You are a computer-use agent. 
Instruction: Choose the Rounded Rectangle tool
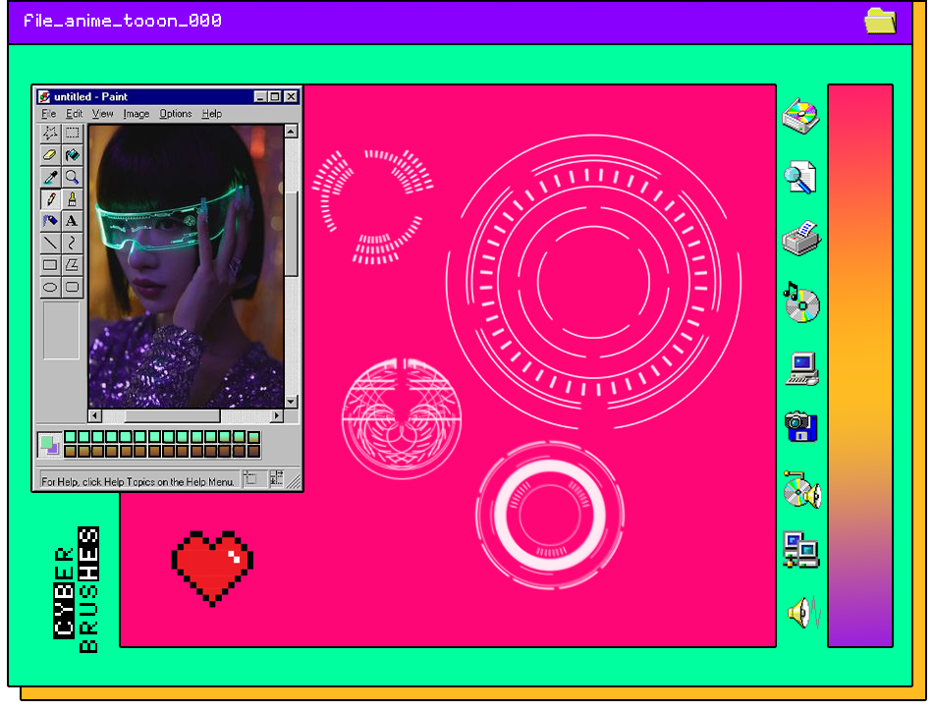tap(72, 287)
